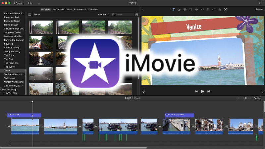
Task: Select the Eiffel Tower clip thumbnail
Action: (x=41, y=89)
